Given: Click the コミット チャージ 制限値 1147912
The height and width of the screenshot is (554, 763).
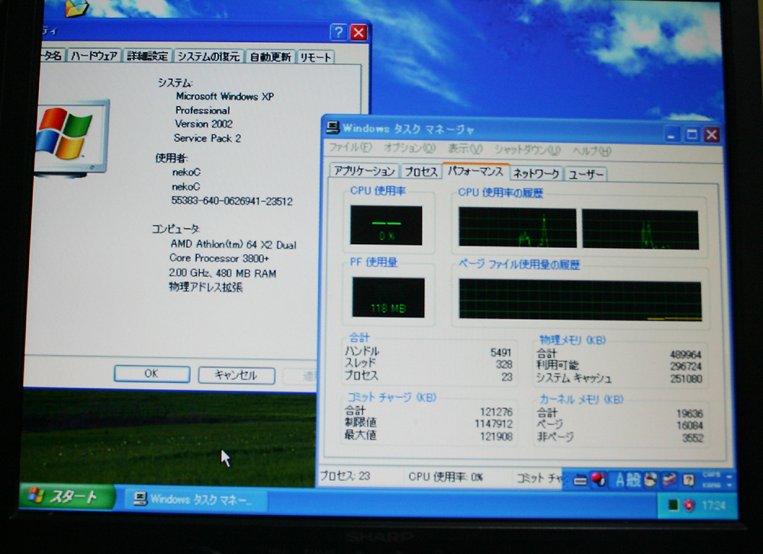Looking at the screenshot, I should pyautogui.click(x=494, y=424).
